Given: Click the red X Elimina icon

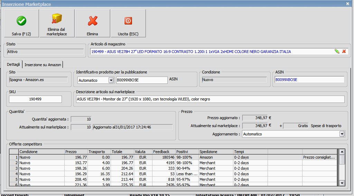Looking at the screenshot, I should tap(92, 21).
